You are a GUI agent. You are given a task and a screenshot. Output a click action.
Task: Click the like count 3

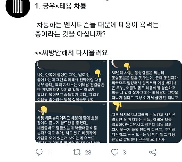pos(124,153)
